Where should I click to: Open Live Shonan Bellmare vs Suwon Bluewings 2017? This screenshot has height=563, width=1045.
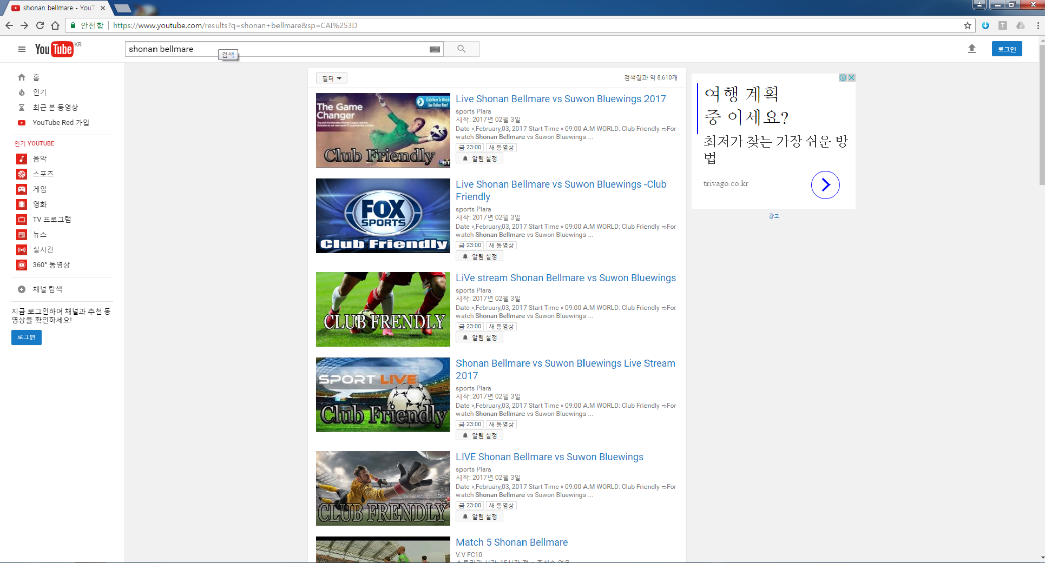pos(561,99)
